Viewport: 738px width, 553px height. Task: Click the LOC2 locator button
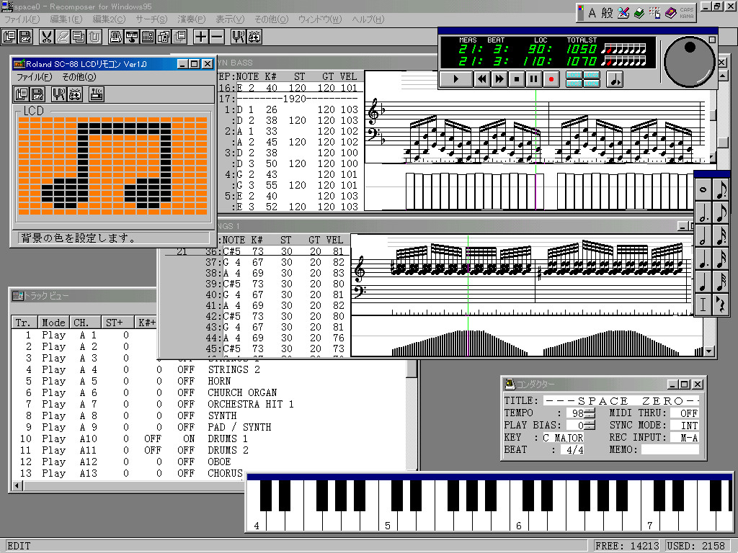pyautogui.click(x=591, y=75)
